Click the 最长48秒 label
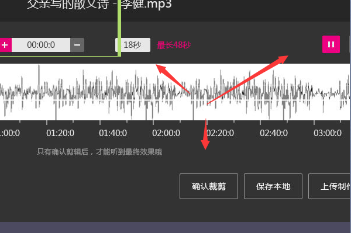Screen dimensions: 351x233 click(174, 45)
